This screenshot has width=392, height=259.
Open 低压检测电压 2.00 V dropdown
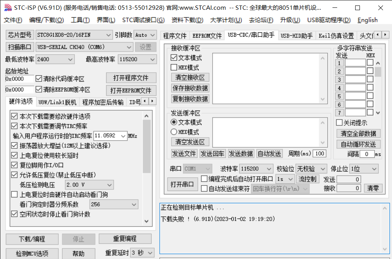89,185
